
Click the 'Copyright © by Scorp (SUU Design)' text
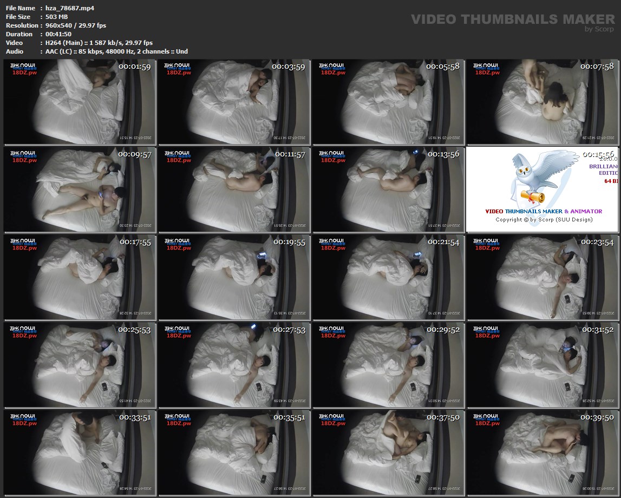(x=544, y=219)
